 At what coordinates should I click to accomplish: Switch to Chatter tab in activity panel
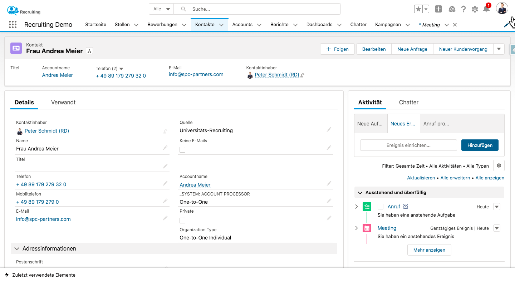coord(409,102)
